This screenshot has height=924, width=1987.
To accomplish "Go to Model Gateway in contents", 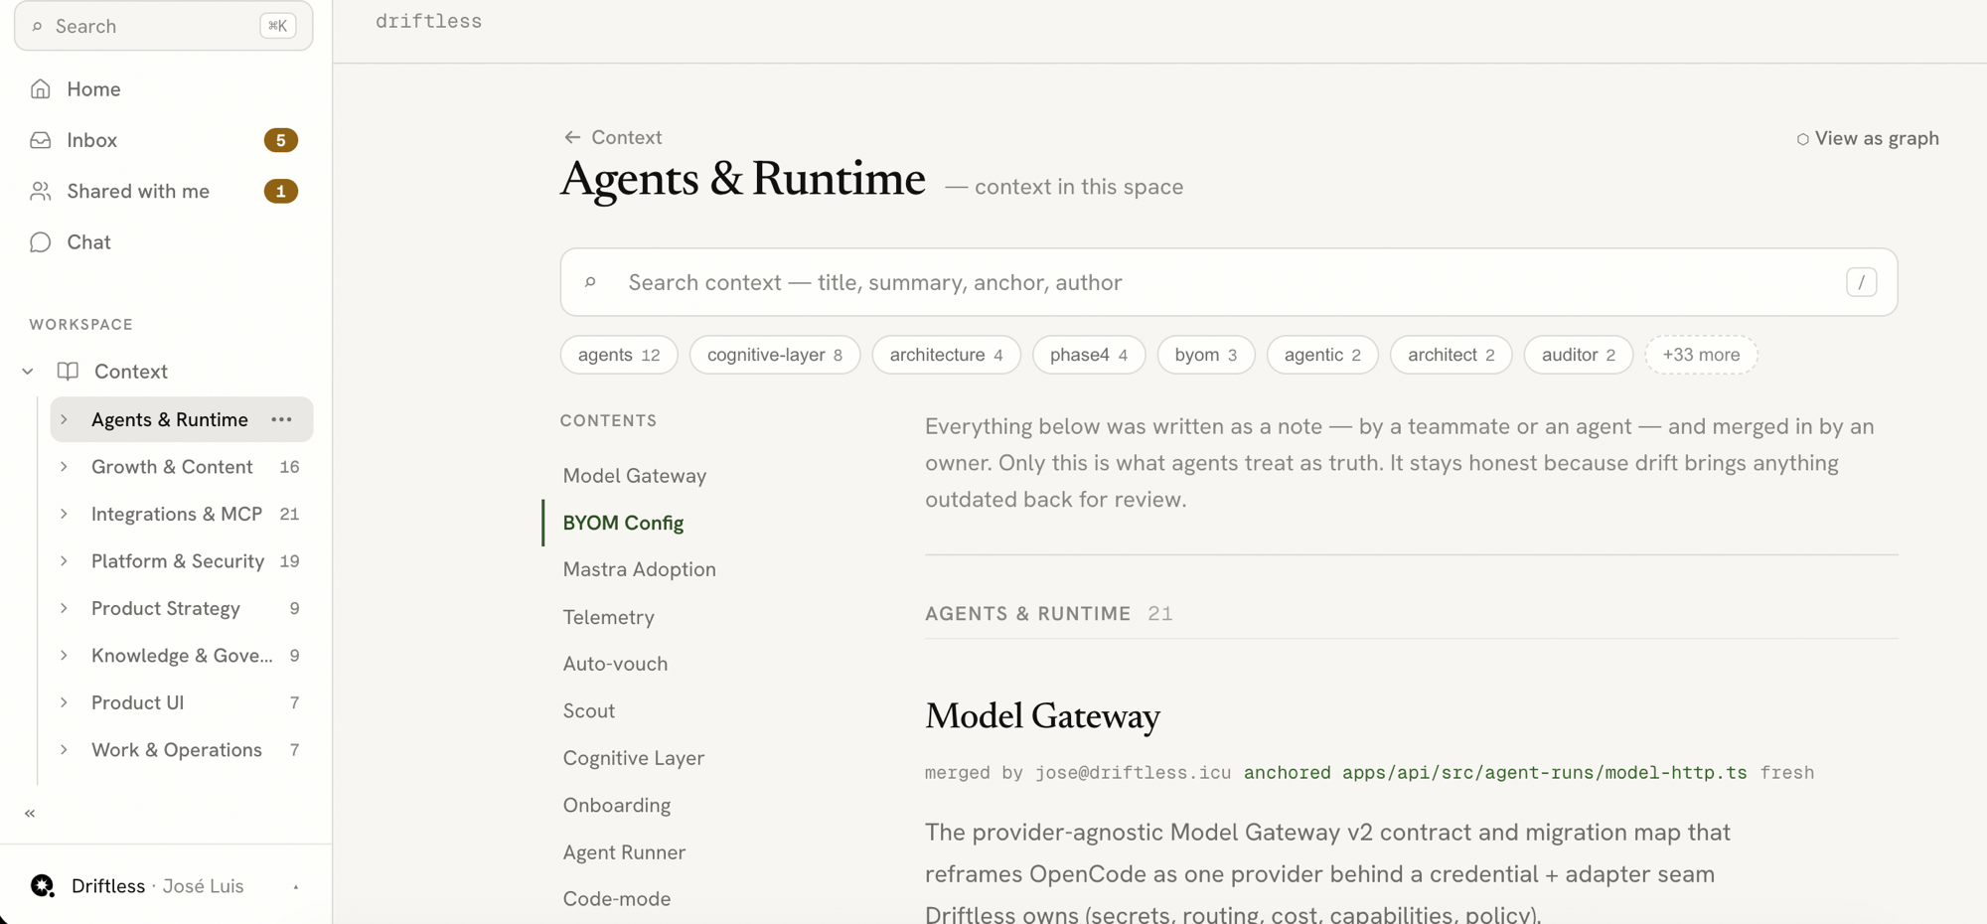I will tap(635, 476).
